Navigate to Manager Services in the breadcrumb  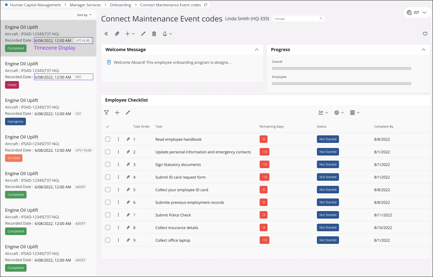pyautogui.click(x=85, y=5)
